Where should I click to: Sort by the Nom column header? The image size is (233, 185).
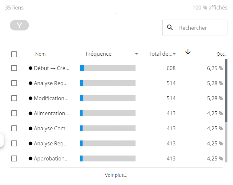coord(40,54)
